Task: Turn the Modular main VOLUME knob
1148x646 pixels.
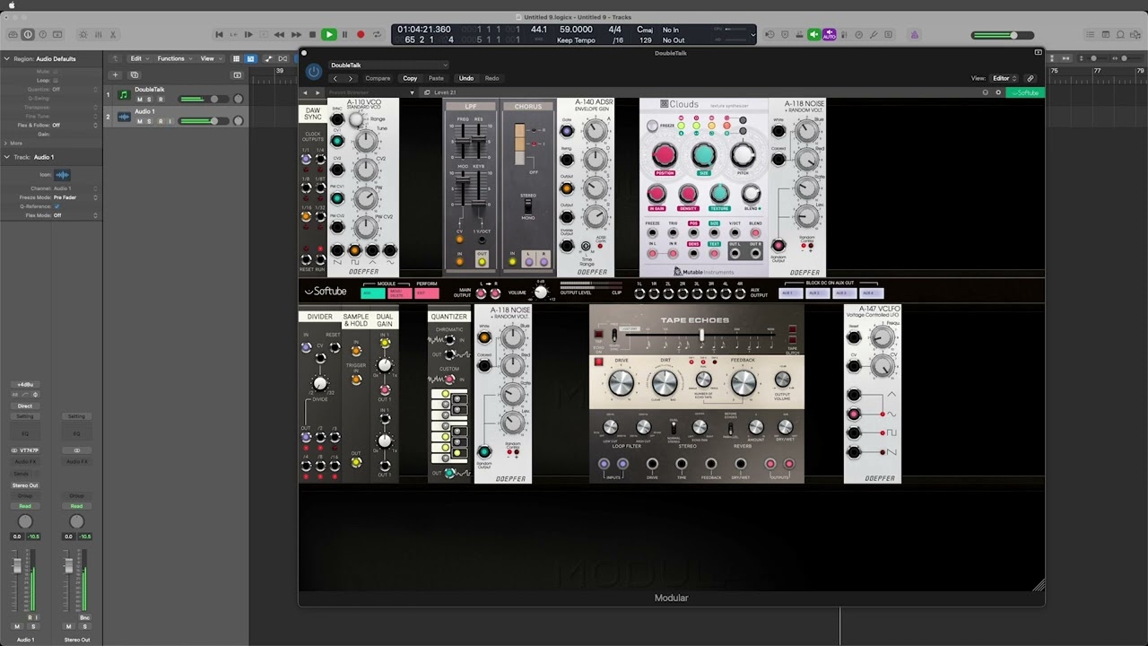Action: point(541,292)
